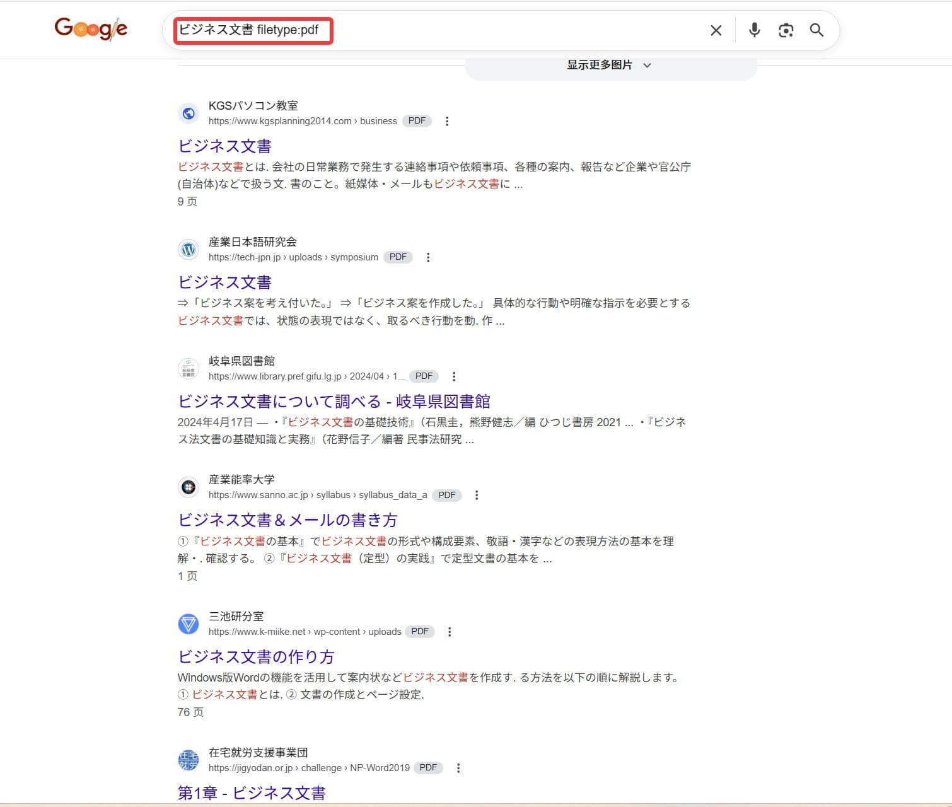Open options menu for 在宅就労支援事業団 result
This screenshot has width=952, height=807.
[458, 767]
